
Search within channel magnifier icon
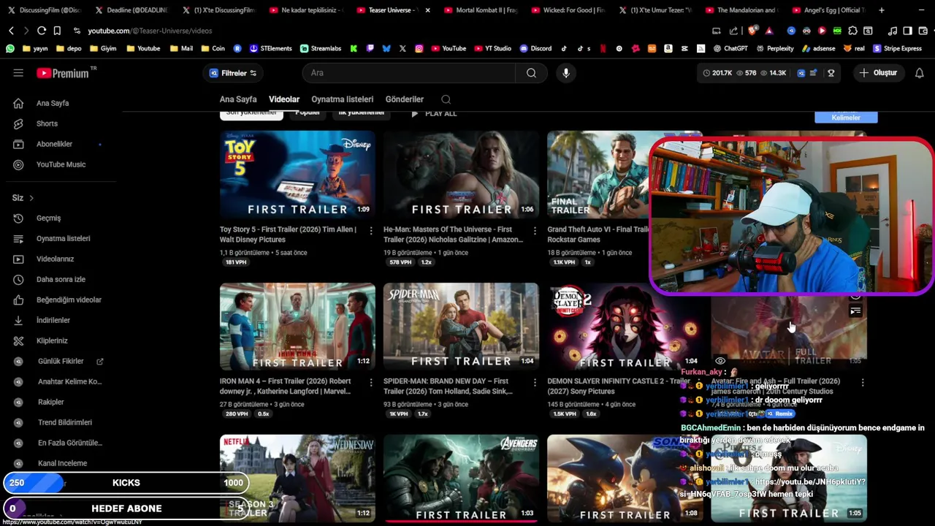[x=446, y=99]
